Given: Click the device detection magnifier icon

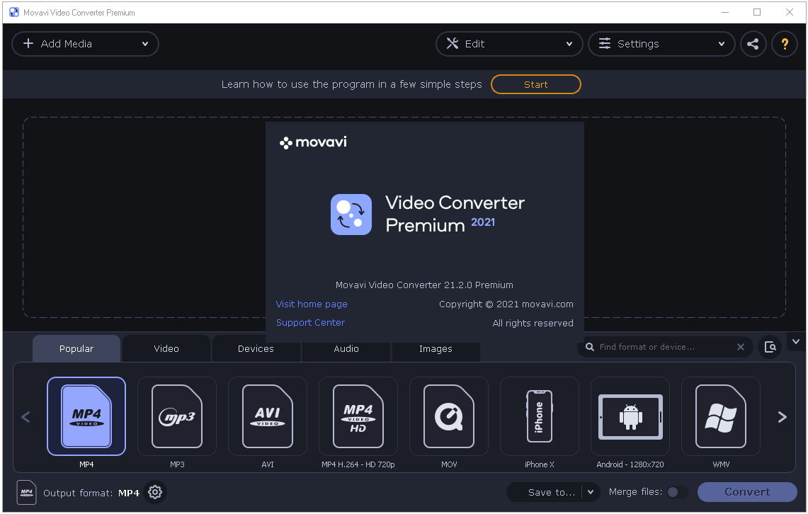Looking at the screenshot, I should [770, 347].
